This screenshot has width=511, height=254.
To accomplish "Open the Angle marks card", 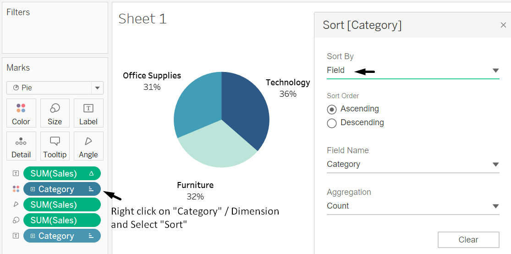I will tap(88, 146).
